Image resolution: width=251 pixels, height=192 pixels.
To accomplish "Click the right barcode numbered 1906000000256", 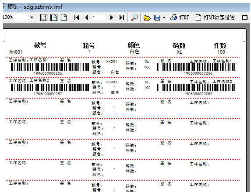I will [196, 67].
